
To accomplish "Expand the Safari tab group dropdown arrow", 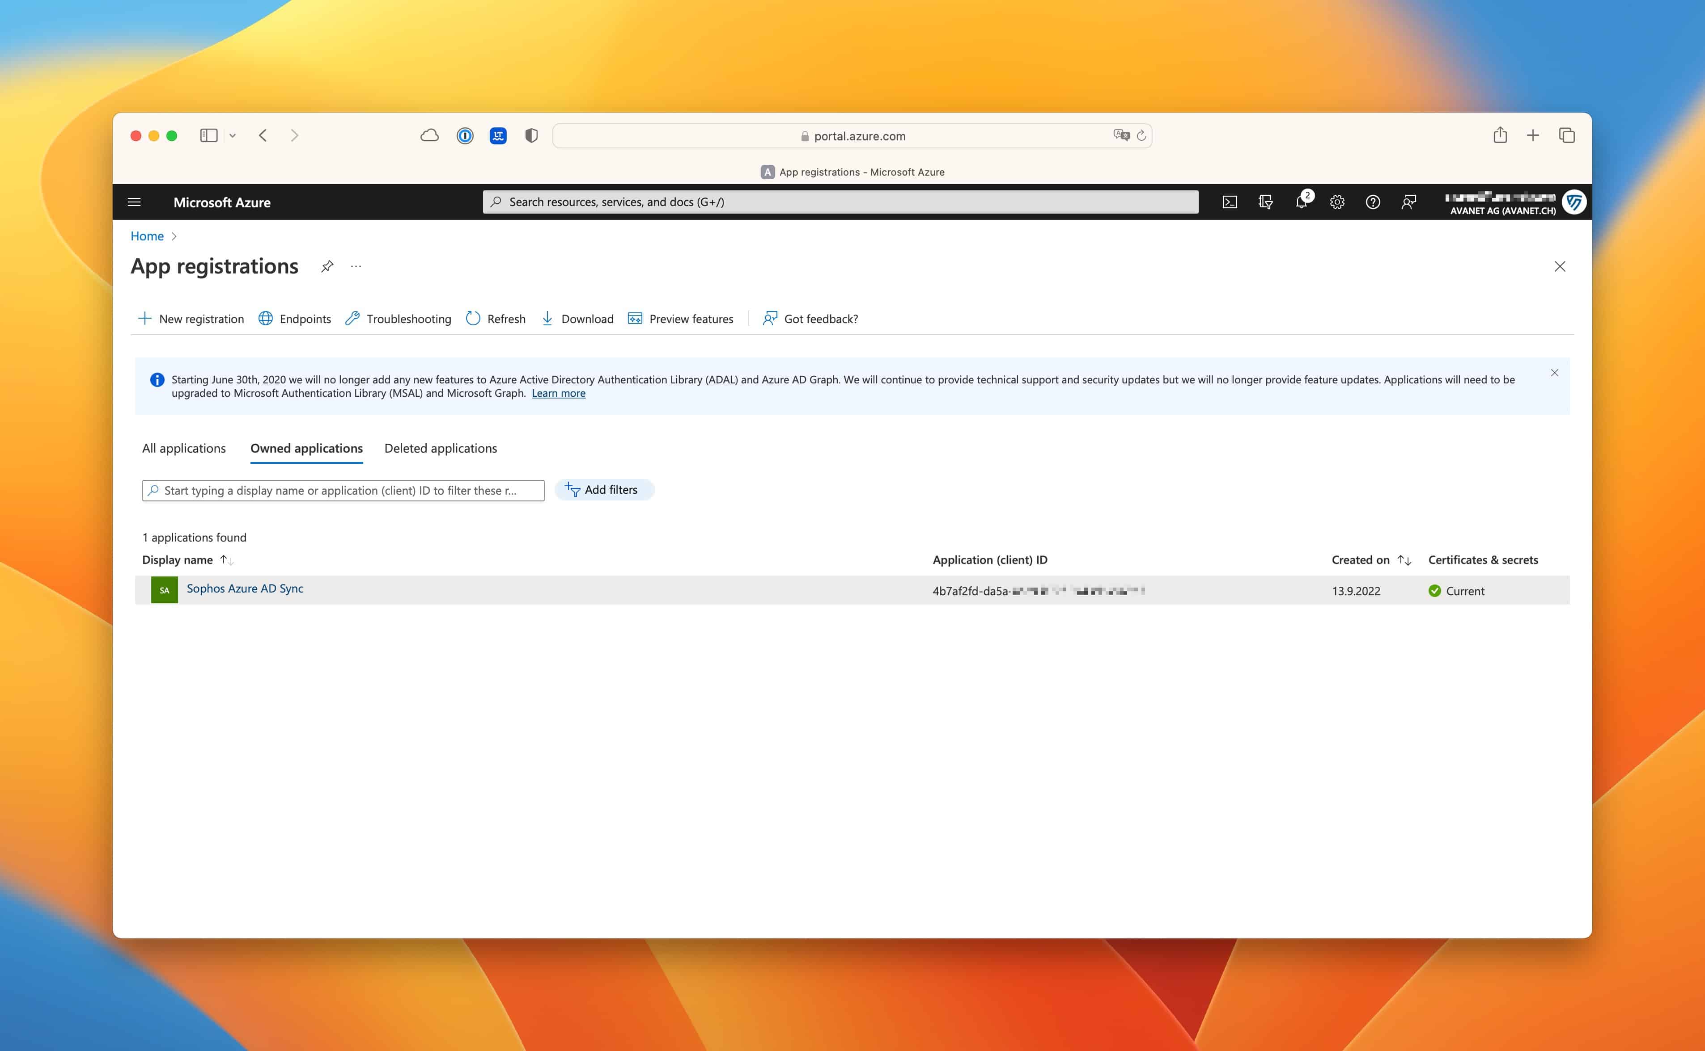I will (232, 136).
